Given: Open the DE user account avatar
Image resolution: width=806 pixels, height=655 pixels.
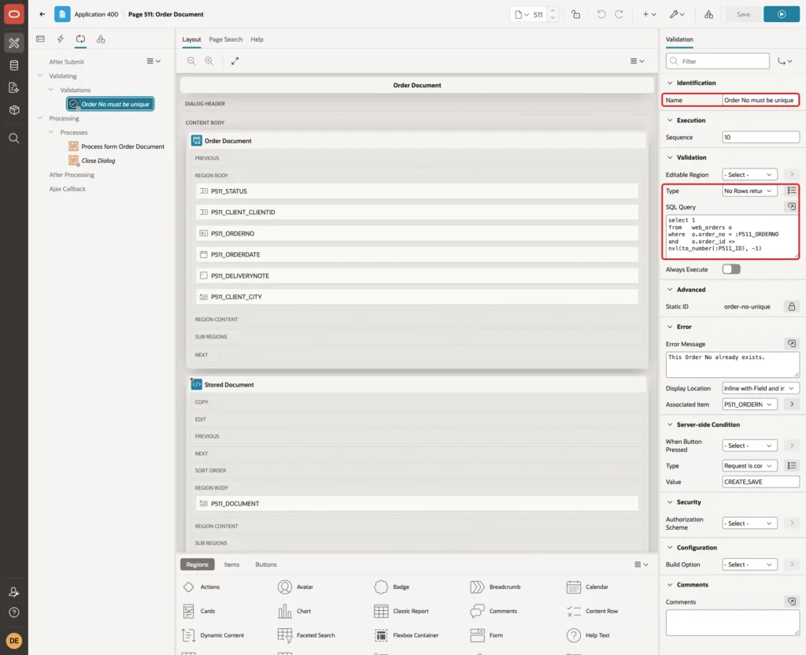Looking at the screenshot, I should [x=14, y=641].
